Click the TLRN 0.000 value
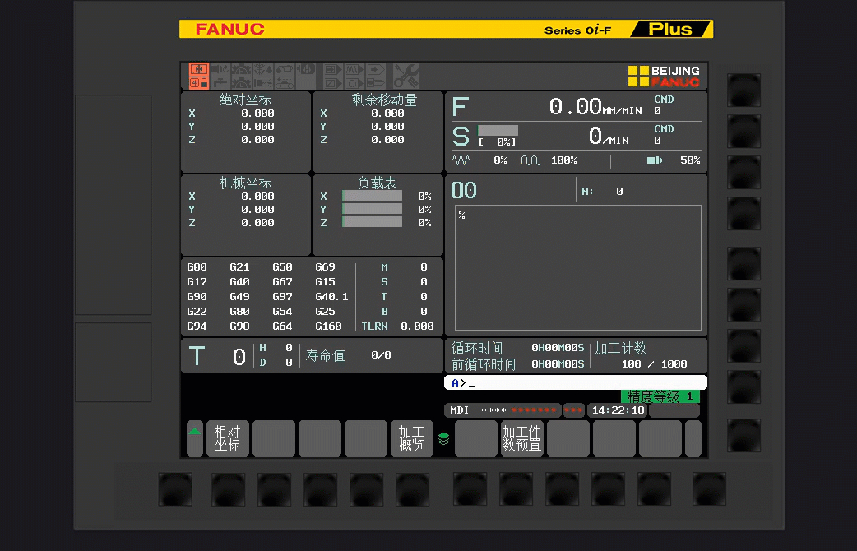This screenshot has height=551, width=857. pos(417,326)
